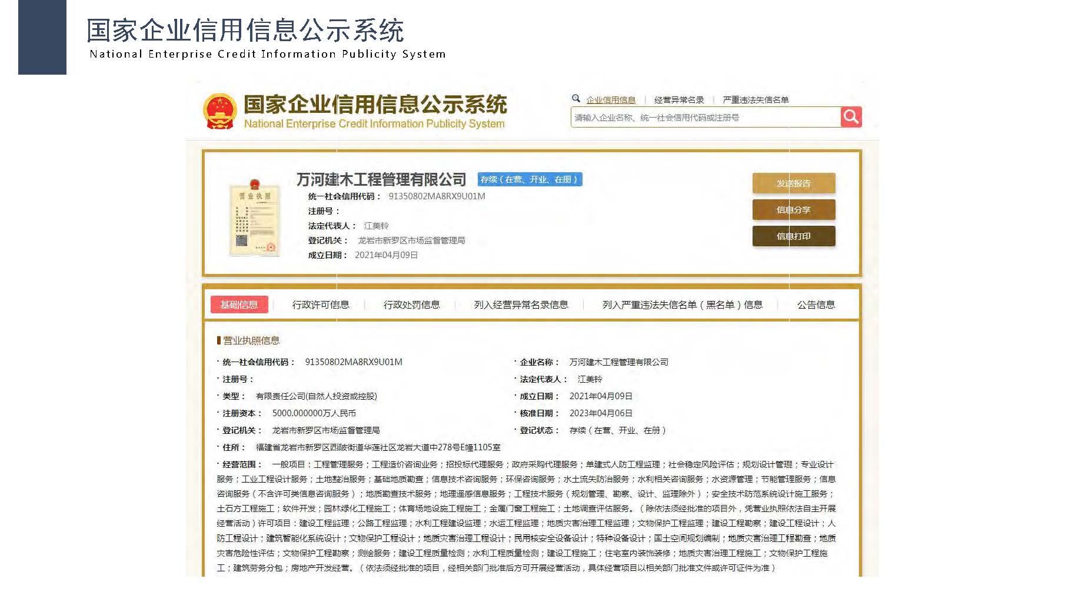Open the 严重违法失信名单 link
This screenshot has width=1065, height=599.
(x=756, y=100)
